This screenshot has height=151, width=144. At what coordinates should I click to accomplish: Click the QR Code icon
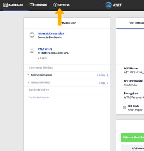click(125, 107)
